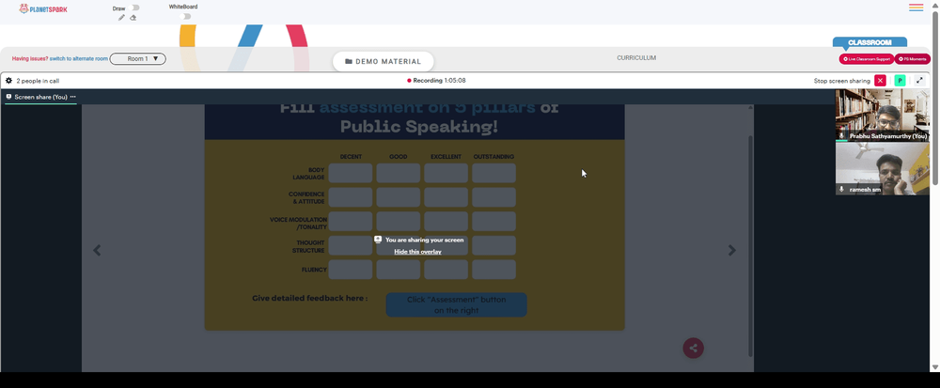Select Voice Modulation Excellent box
The height and width of the screenshot is (388, 940).
point(446,221)
